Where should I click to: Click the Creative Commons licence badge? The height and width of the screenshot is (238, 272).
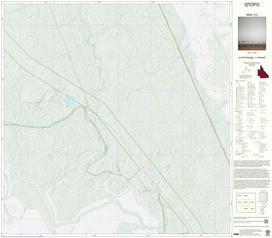coord(236,234)
